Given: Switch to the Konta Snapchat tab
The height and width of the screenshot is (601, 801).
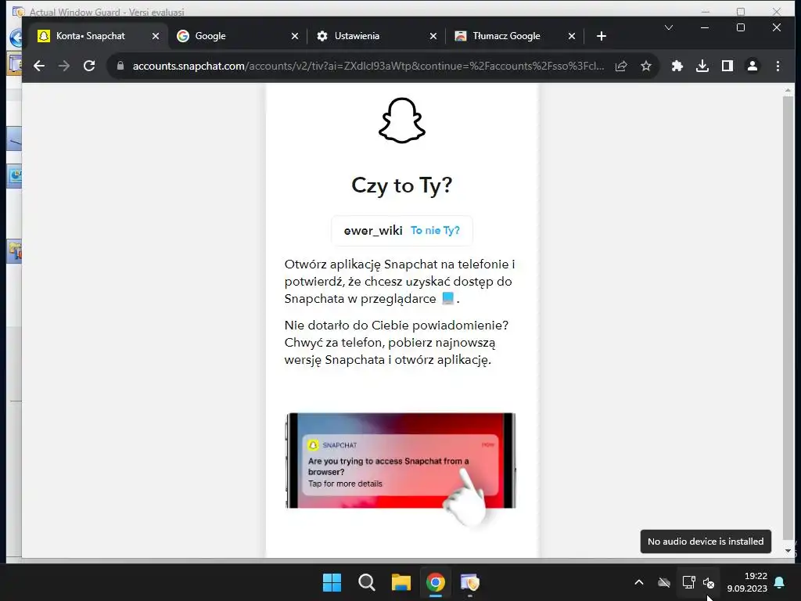Looking at the screenshot, I should pyautogui.click(x=97, y=36).
